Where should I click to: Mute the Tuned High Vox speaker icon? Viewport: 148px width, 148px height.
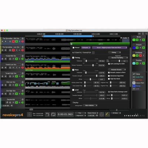click(x=22, y=76)
